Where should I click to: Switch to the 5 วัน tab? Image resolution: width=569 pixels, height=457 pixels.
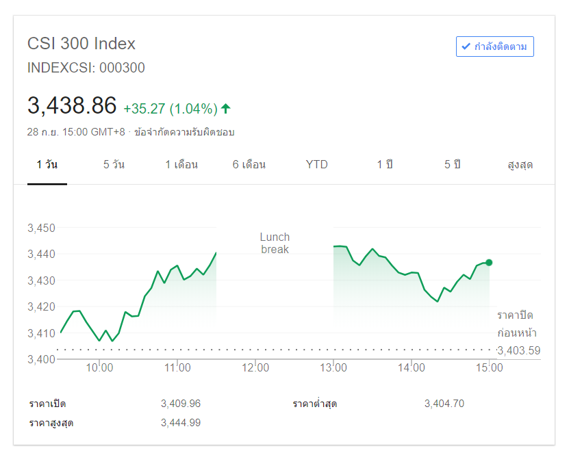[x=114, y=165]
